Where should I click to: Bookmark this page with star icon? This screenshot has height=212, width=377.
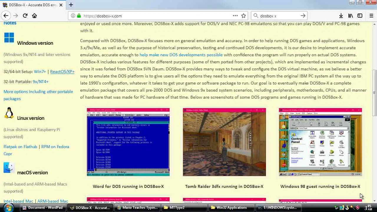coord(244,16)
